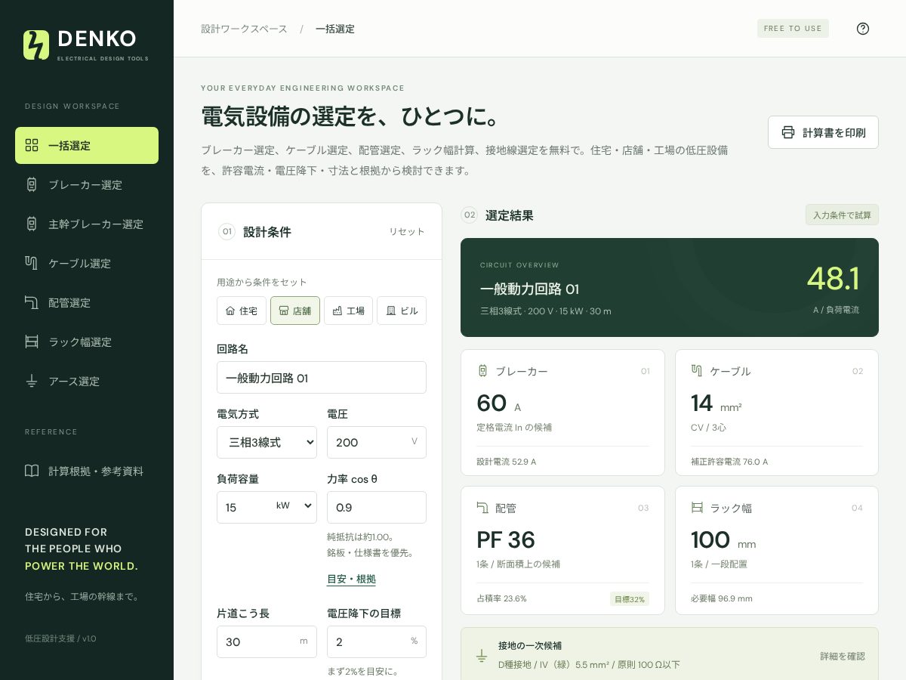Viewport: 906px width, 680px height.
Task: Click the 電圧降下の目標 input field
Action: click(377, 641)
